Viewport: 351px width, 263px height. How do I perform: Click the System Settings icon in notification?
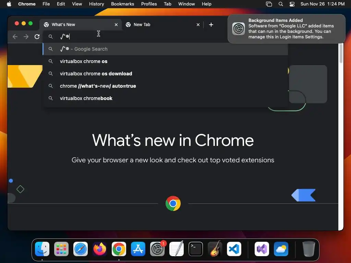[239, 29]
